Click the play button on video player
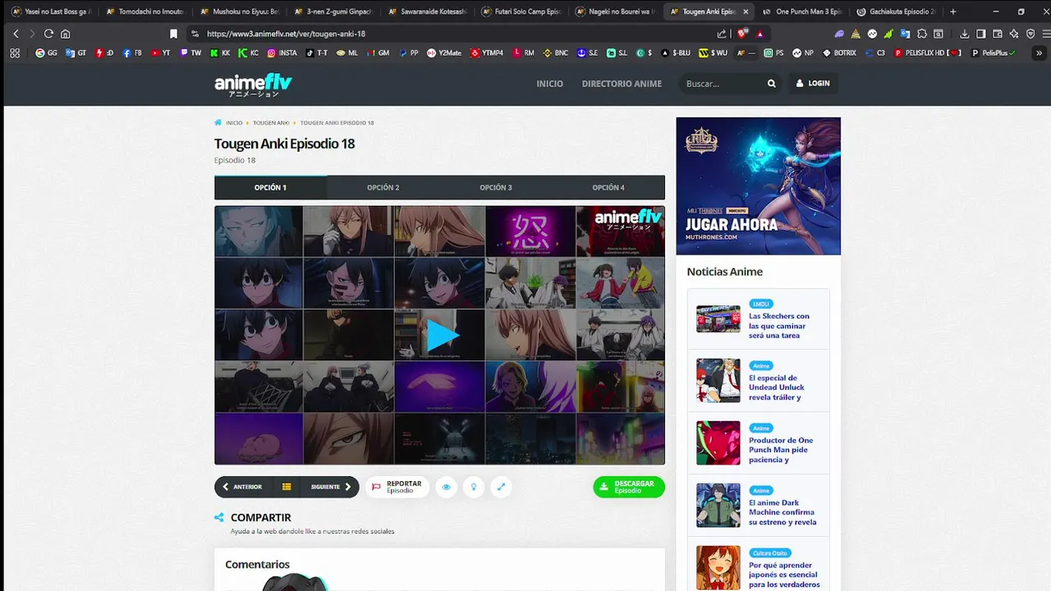 pyautogui.click(x=442, y=335)
